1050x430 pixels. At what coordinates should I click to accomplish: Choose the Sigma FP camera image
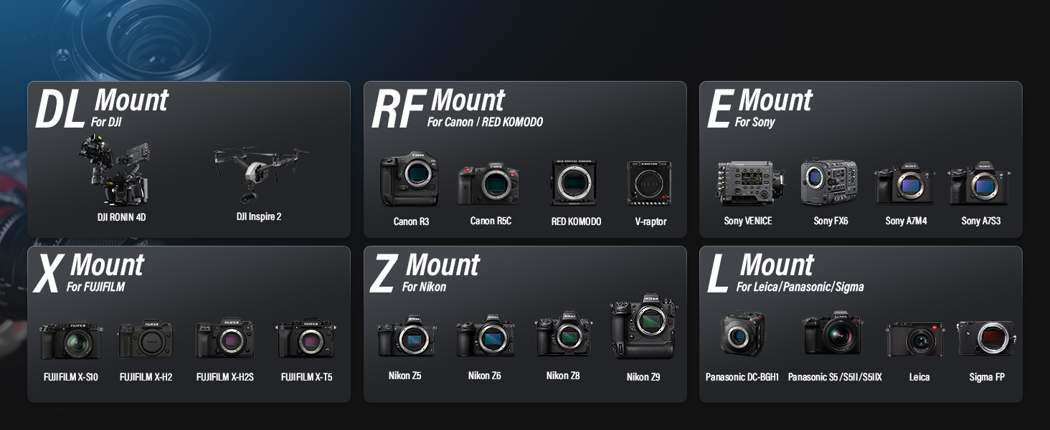coord(985,338)
